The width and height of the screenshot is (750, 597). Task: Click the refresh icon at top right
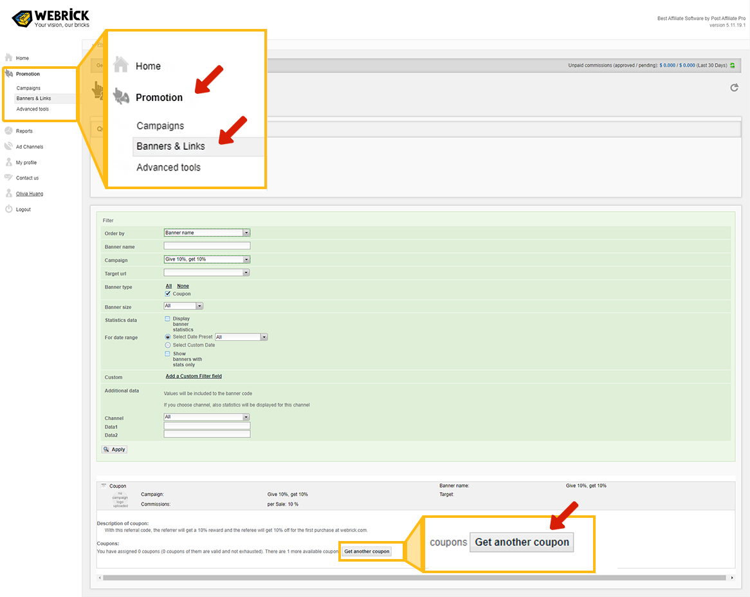(734, 87)
